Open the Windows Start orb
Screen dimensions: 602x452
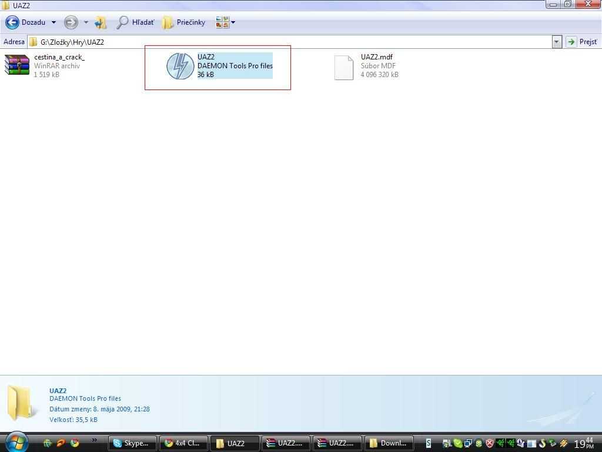17,442
